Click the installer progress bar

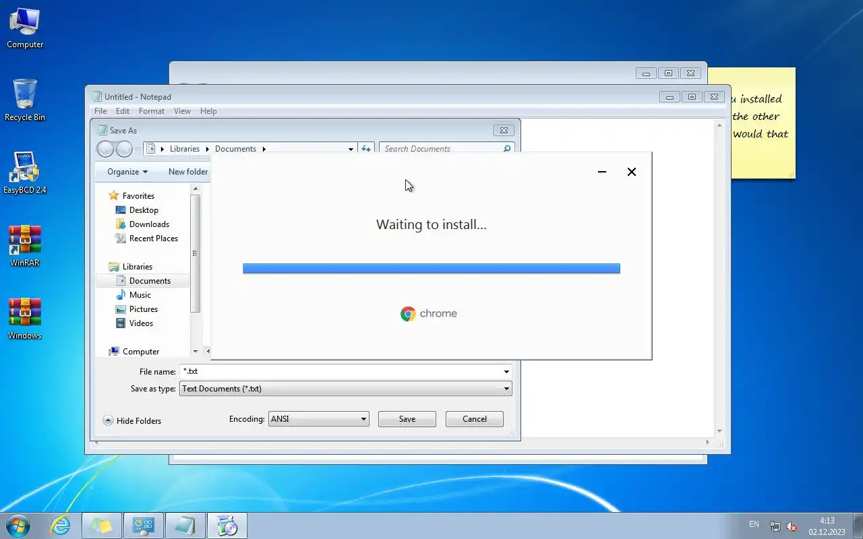tap(431, 269)
